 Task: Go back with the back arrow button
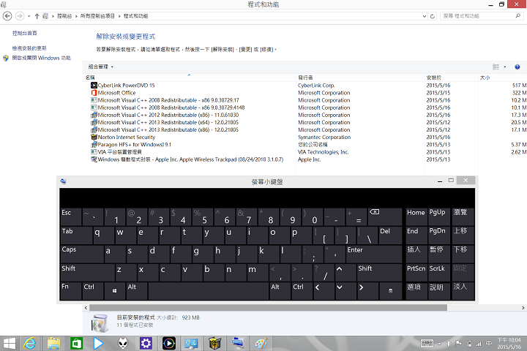(7, 16)
